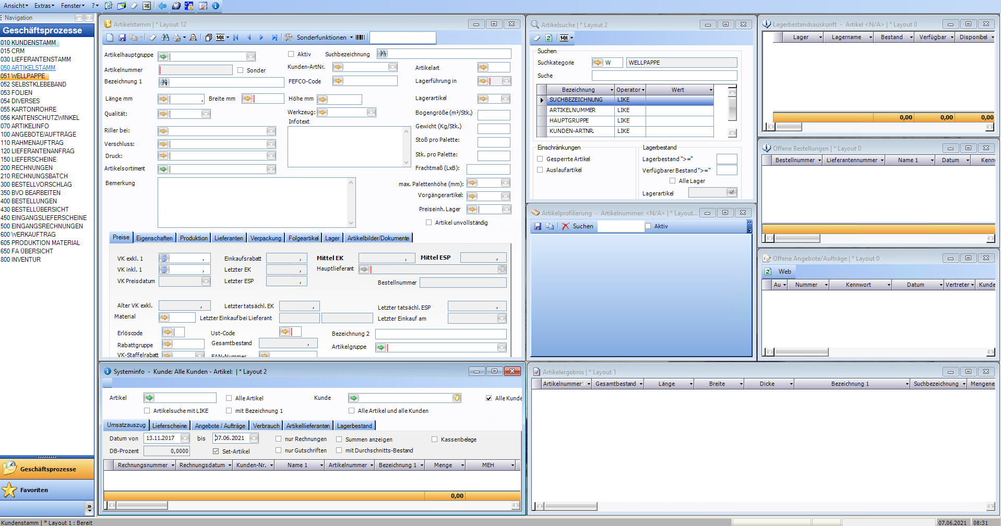Click lookup arrow next to Artikelhauptgruppe
The image size is (1001, 526).
click(x=163, y=56)
